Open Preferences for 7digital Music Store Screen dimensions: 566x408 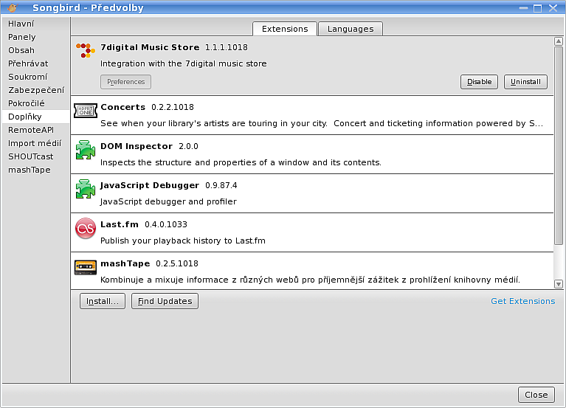(125, 82)
